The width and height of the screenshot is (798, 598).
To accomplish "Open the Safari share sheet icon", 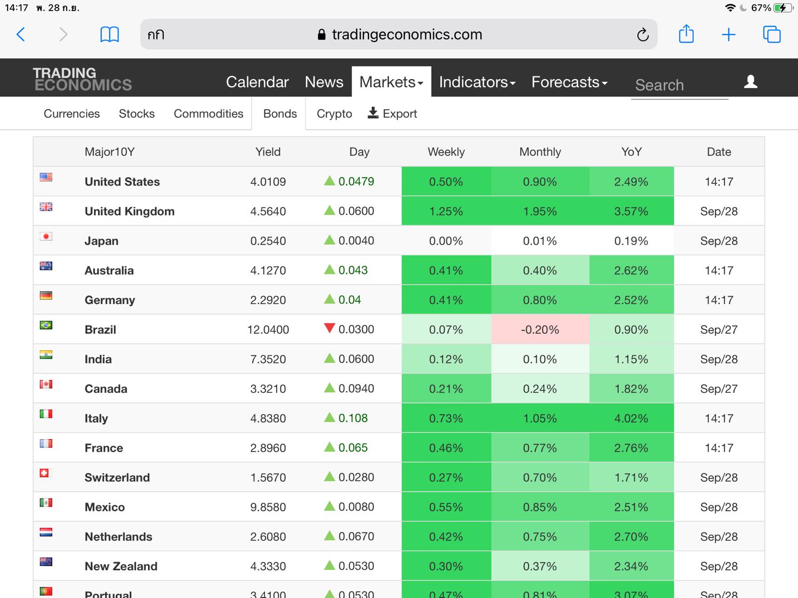I will tap(686, 34).
